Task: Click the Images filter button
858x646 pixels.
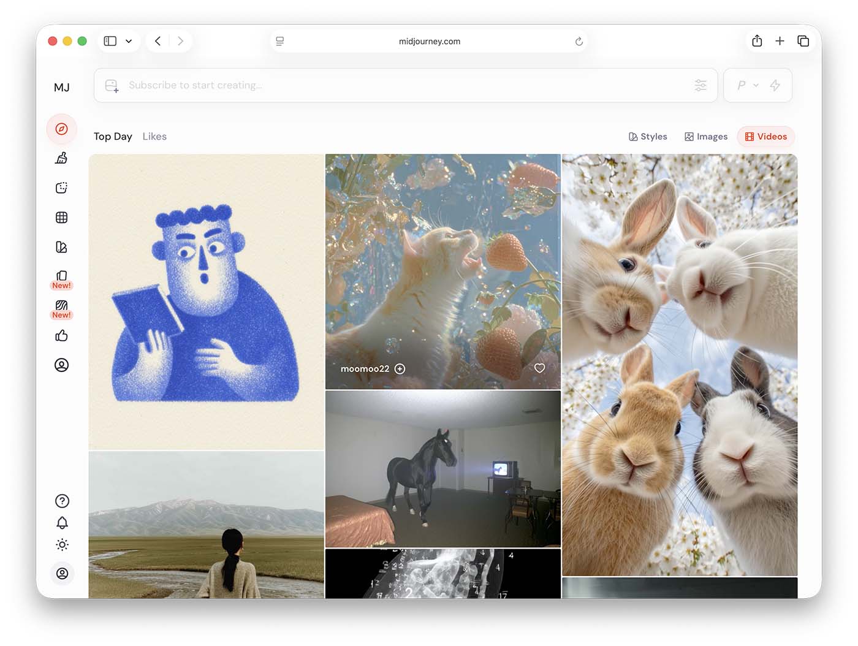Action: [x=706, y=137]
